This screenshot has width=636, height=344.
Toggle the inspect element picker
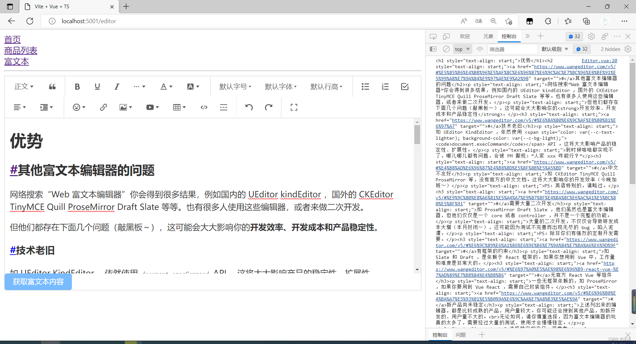pyautogui.click(x=433, y=36)
